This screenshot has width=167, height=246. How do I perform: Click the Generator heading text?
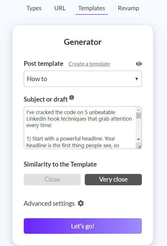83,42
